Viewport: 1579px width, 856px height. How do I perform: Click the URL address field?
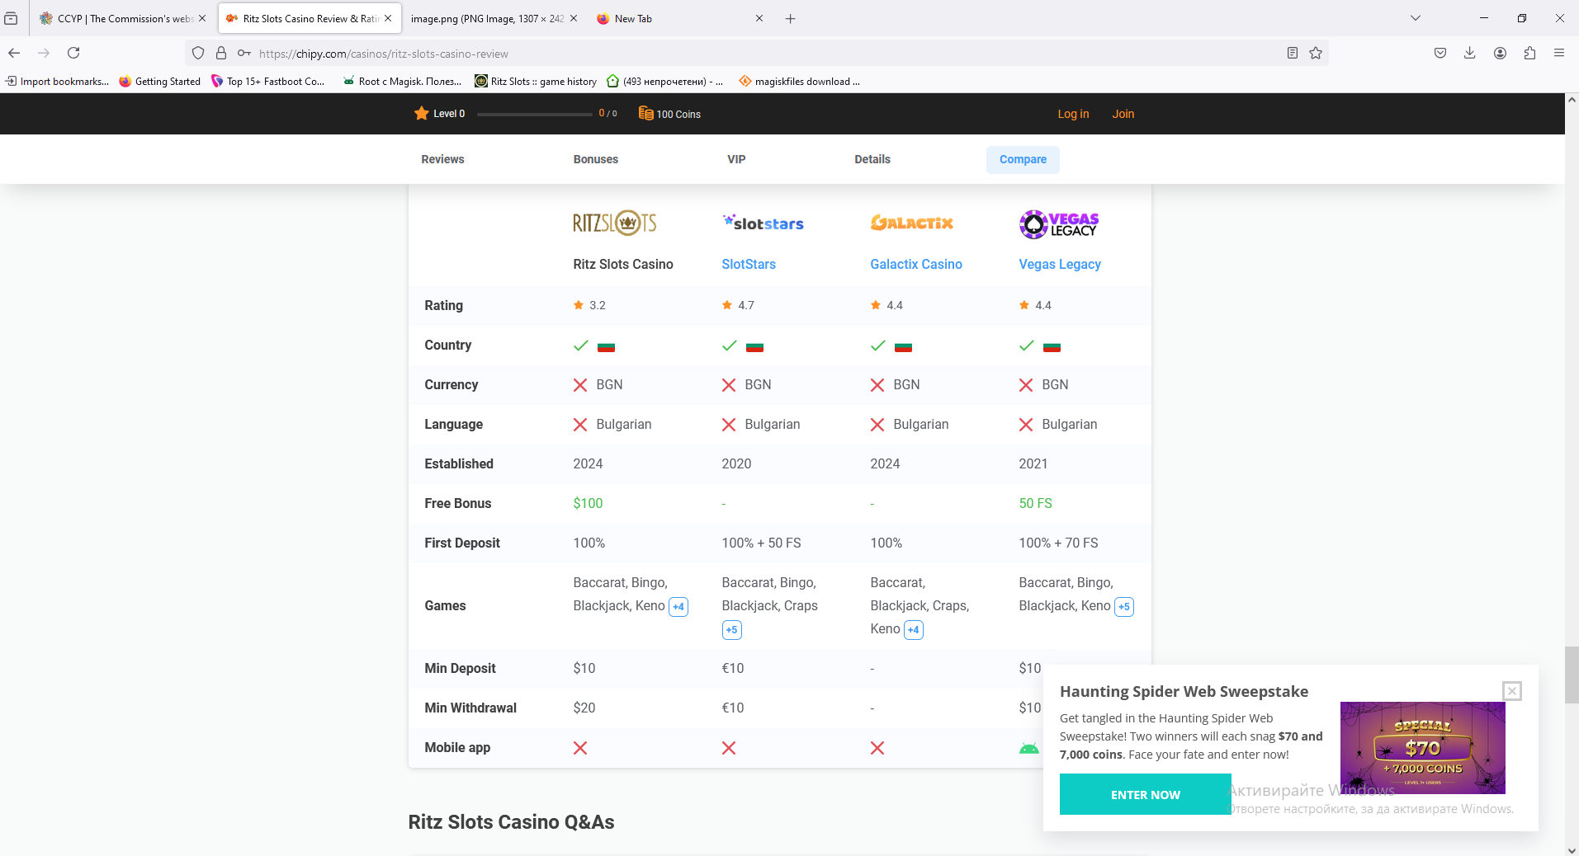pyautogui.click(x=743, y=54)
